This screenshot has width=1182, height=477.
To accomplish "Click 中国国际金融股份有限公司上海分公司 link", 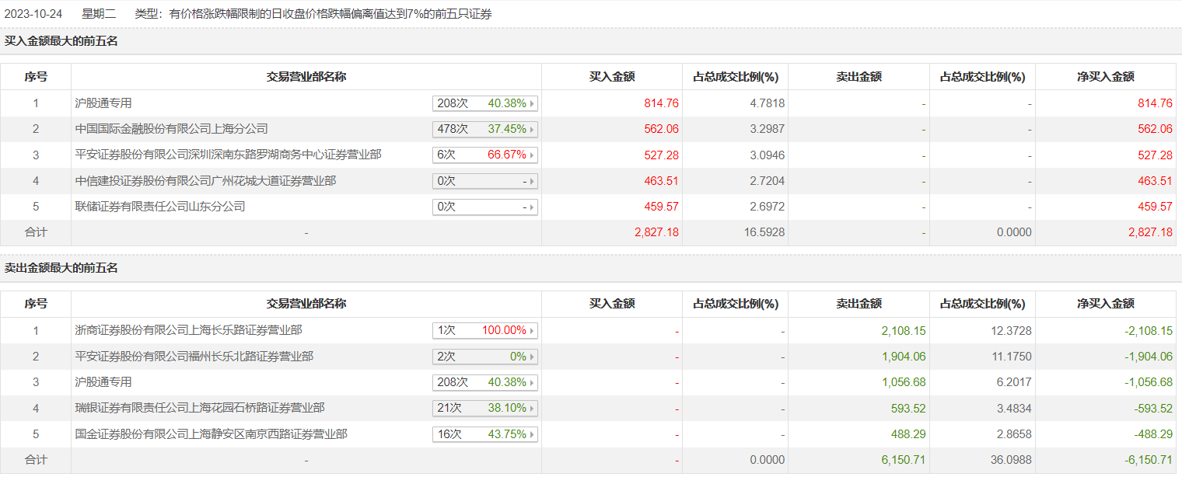I will (171, 129).
